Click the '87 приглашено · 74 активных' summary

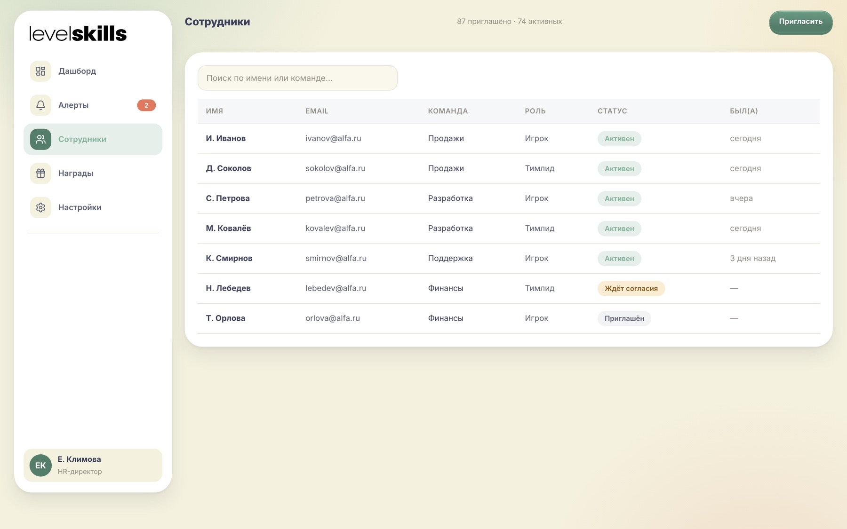coord(510,21)
